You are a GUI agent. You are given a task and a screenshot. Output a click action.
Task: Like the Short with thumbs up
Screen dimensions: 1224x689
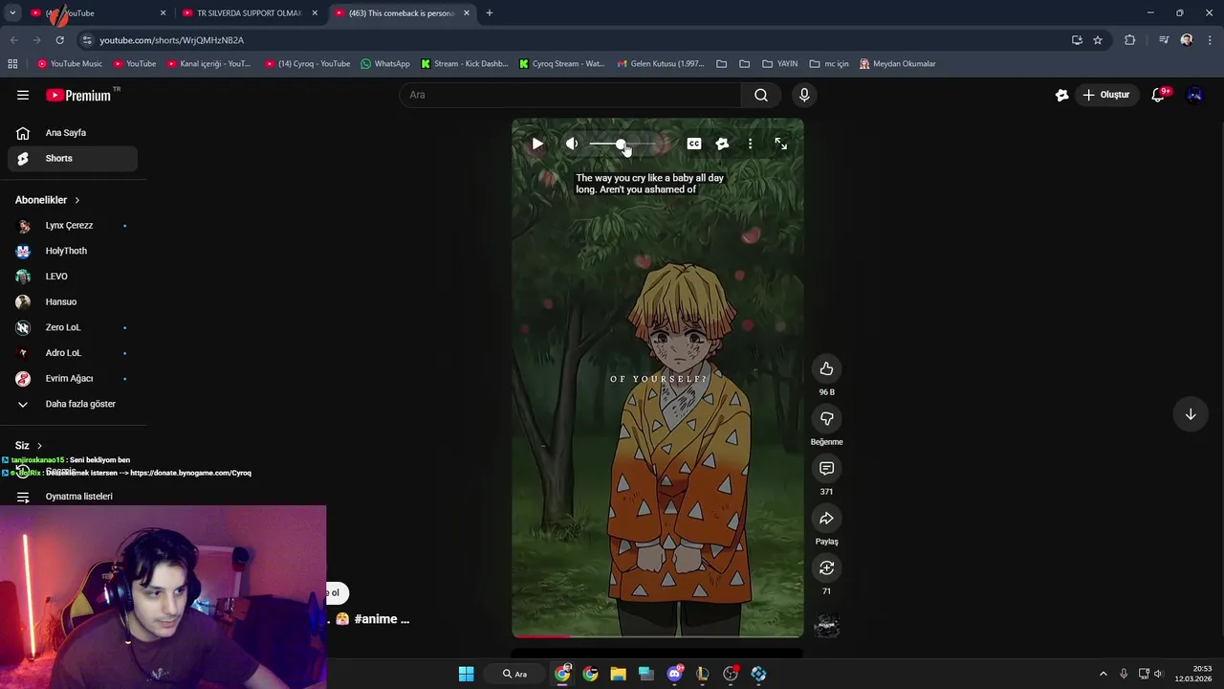pyautogui.click(x=826, y=368)
